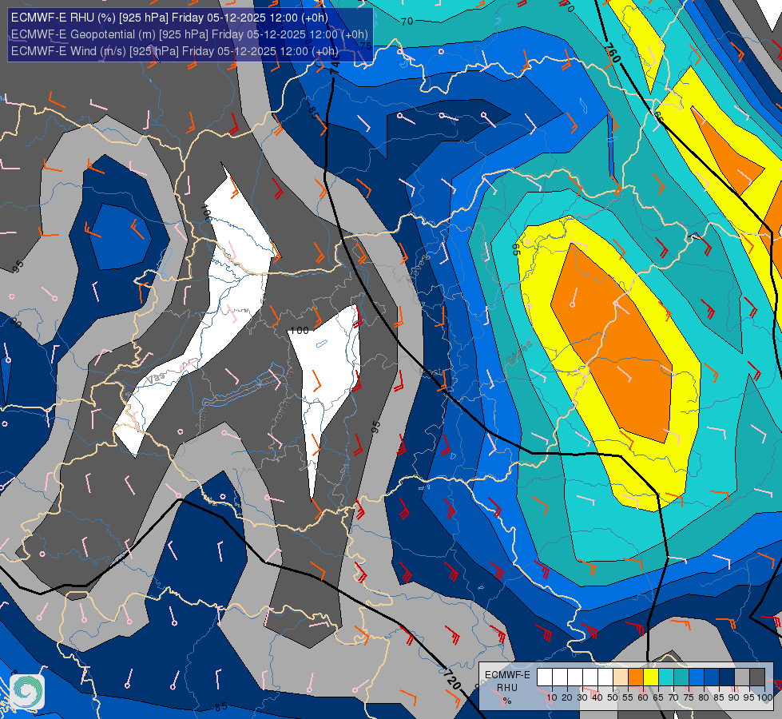
Task: Pick the white 10–20% legend swatch
Action: point(560,677)
